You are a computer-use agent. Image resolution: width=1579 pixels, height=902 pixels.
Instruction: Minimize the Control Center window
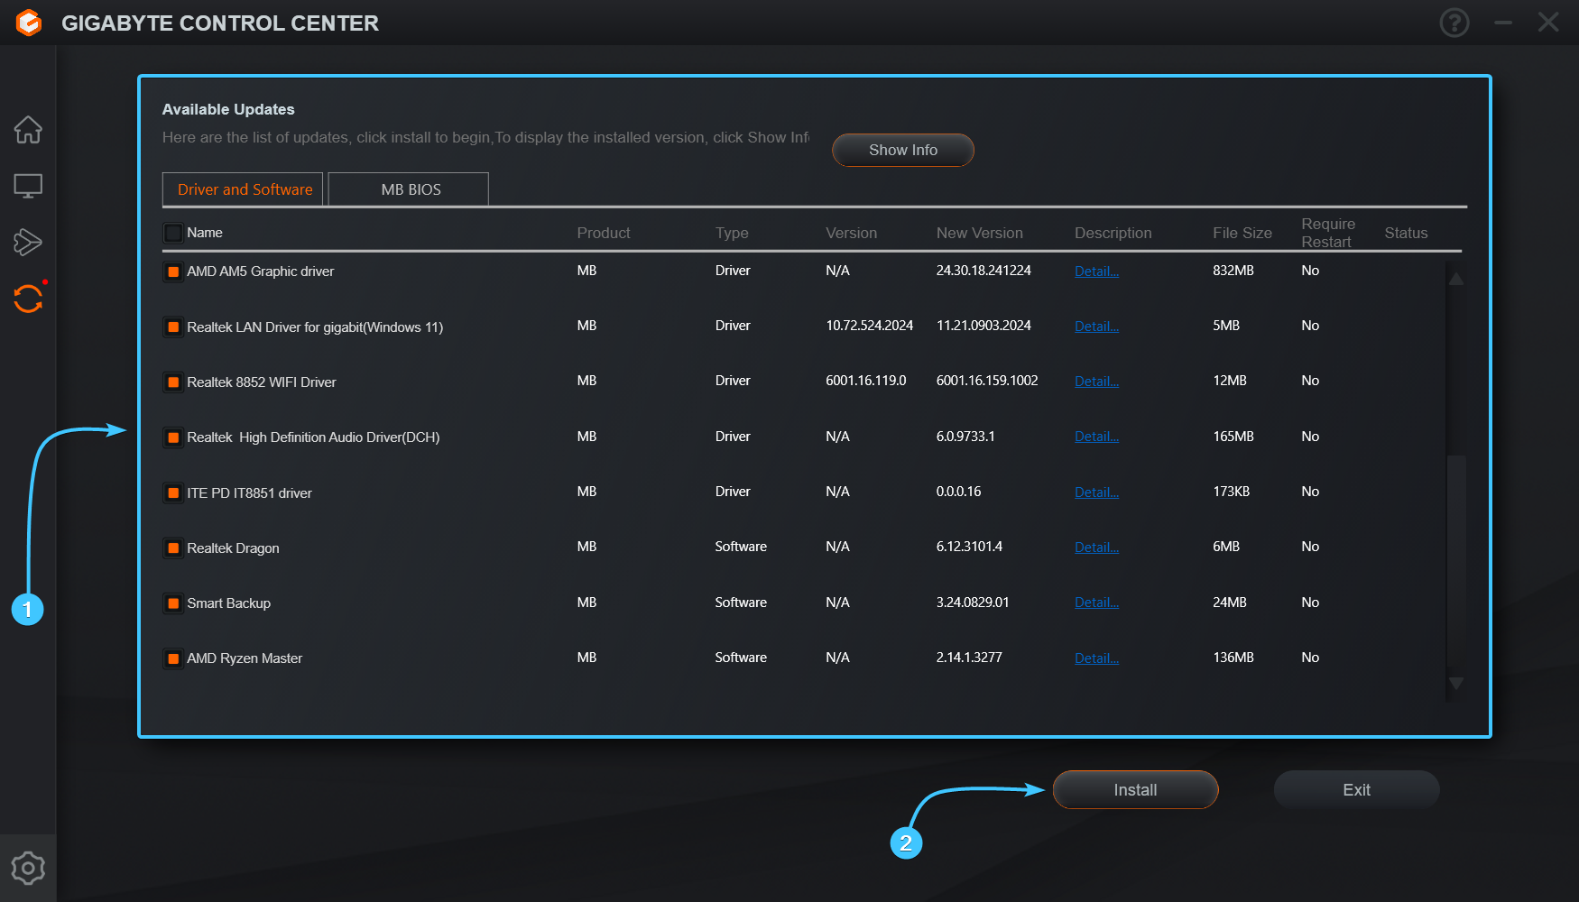point(1502,23)
